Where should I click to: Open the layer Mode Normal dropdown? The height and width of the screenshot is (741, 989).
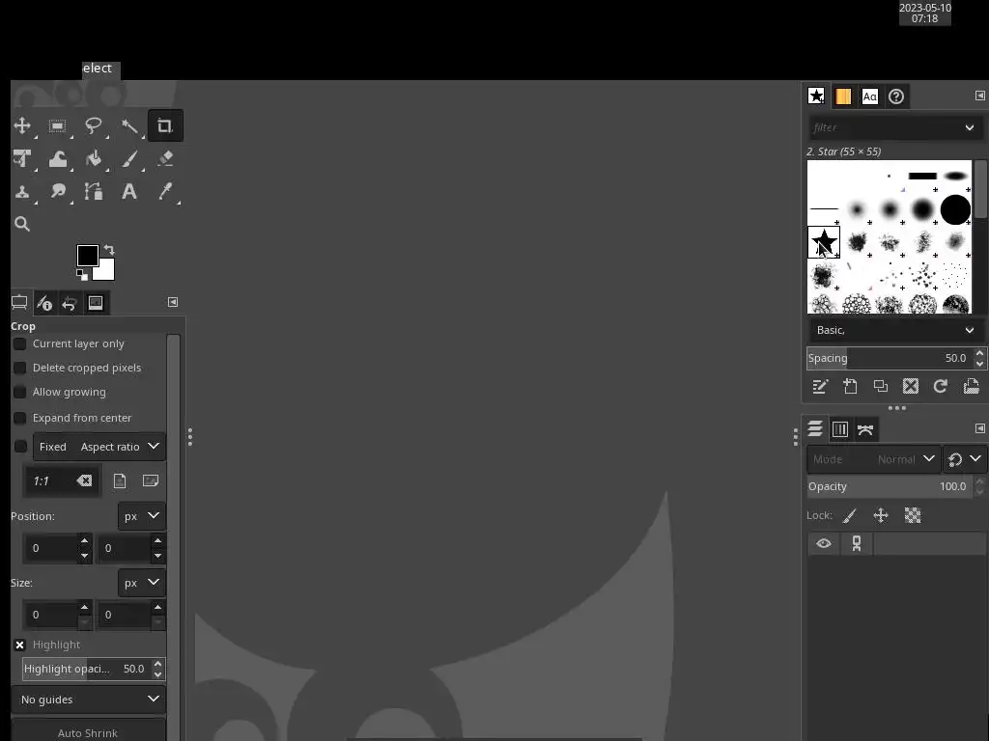[873, 459]
